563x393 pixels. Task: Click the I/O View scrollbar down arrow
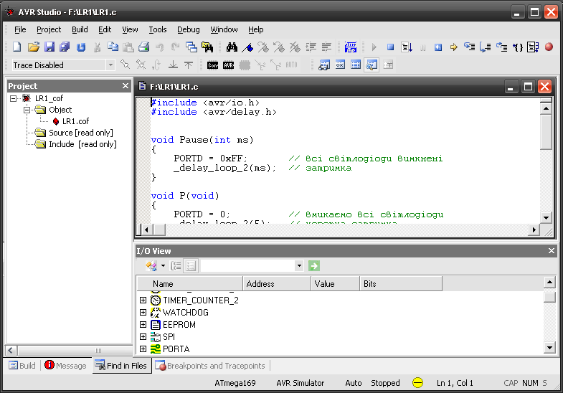click(549, 347)
